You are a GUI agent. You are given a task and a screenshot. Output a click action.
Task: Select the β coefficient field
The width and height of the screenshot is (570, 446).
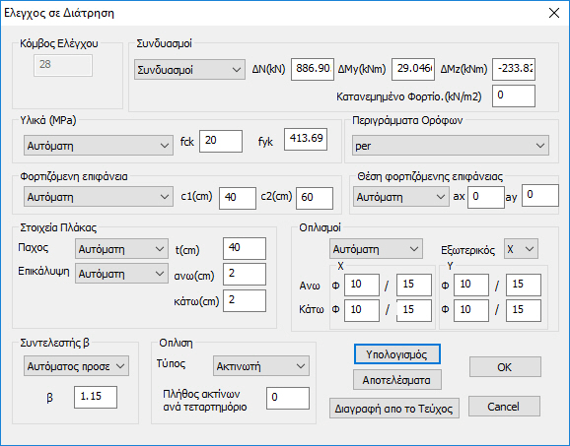[96, 397]
